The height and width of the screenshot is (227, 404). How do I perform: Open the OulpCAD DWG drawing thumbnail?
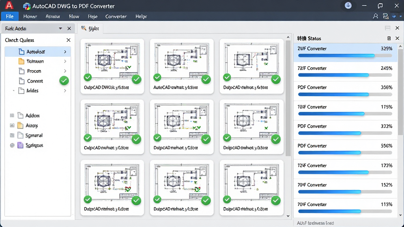(x=112, y=61)
